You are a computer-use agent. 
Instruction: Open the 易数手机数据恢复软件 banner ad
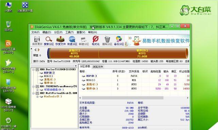(157, 41)
